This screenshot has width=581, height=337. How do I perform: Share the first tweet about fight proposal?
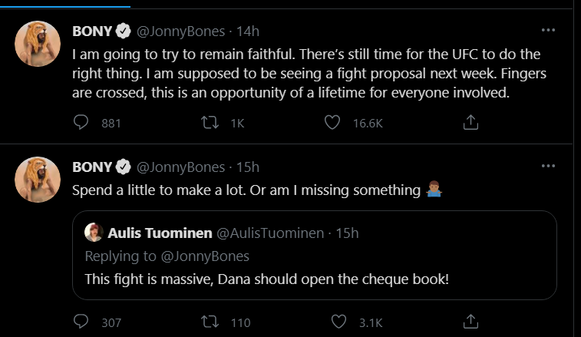click(x=472, y=122)
